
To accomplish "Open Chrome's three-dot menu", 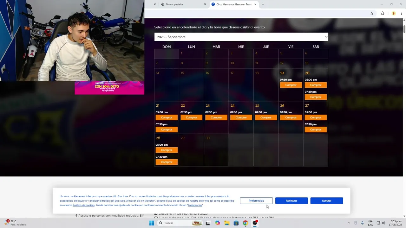I will (x=401, y=13).
